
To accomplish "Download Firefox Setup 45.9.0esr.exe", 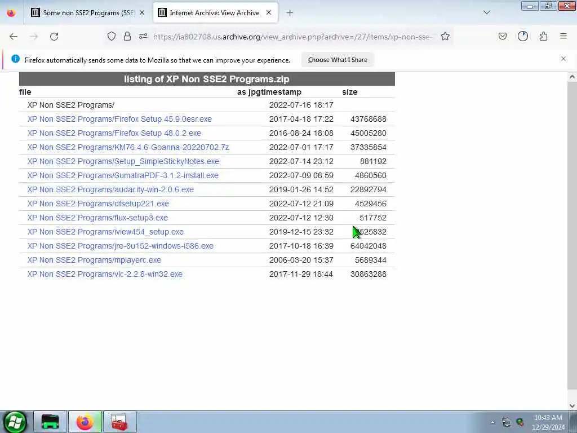I will [x=119, y=119].
